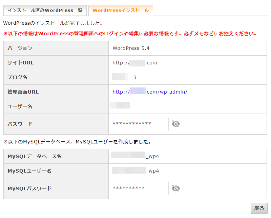
Task: Click the ユーザー名 row label in the WordPress table
Action: point(20,106)
